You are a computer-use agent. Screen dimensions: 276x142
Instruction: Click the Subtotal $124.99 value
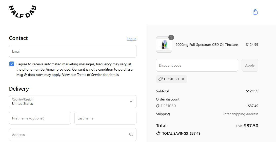(x=252, y=91)
